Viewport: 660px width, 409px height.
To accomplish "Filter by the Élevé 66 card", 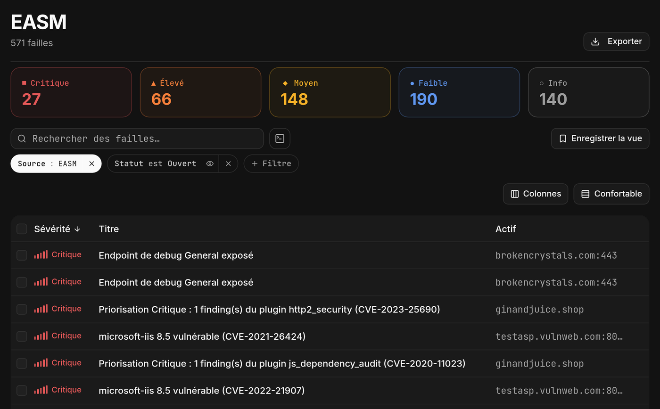I will [200, 92].
